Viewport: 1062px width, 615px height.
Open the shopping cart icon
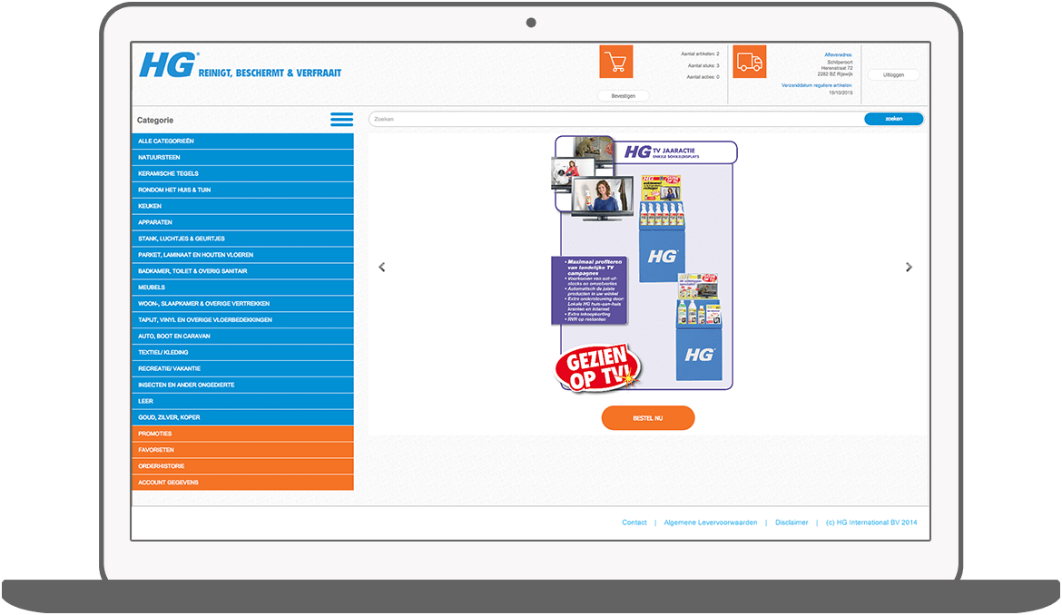coord(615,62)
